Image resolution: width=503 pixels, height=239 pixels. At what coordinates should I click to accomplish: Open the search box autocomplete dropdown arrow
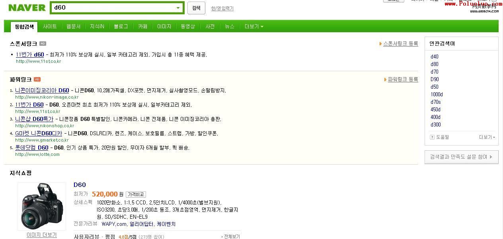click(x=178, y=8)
